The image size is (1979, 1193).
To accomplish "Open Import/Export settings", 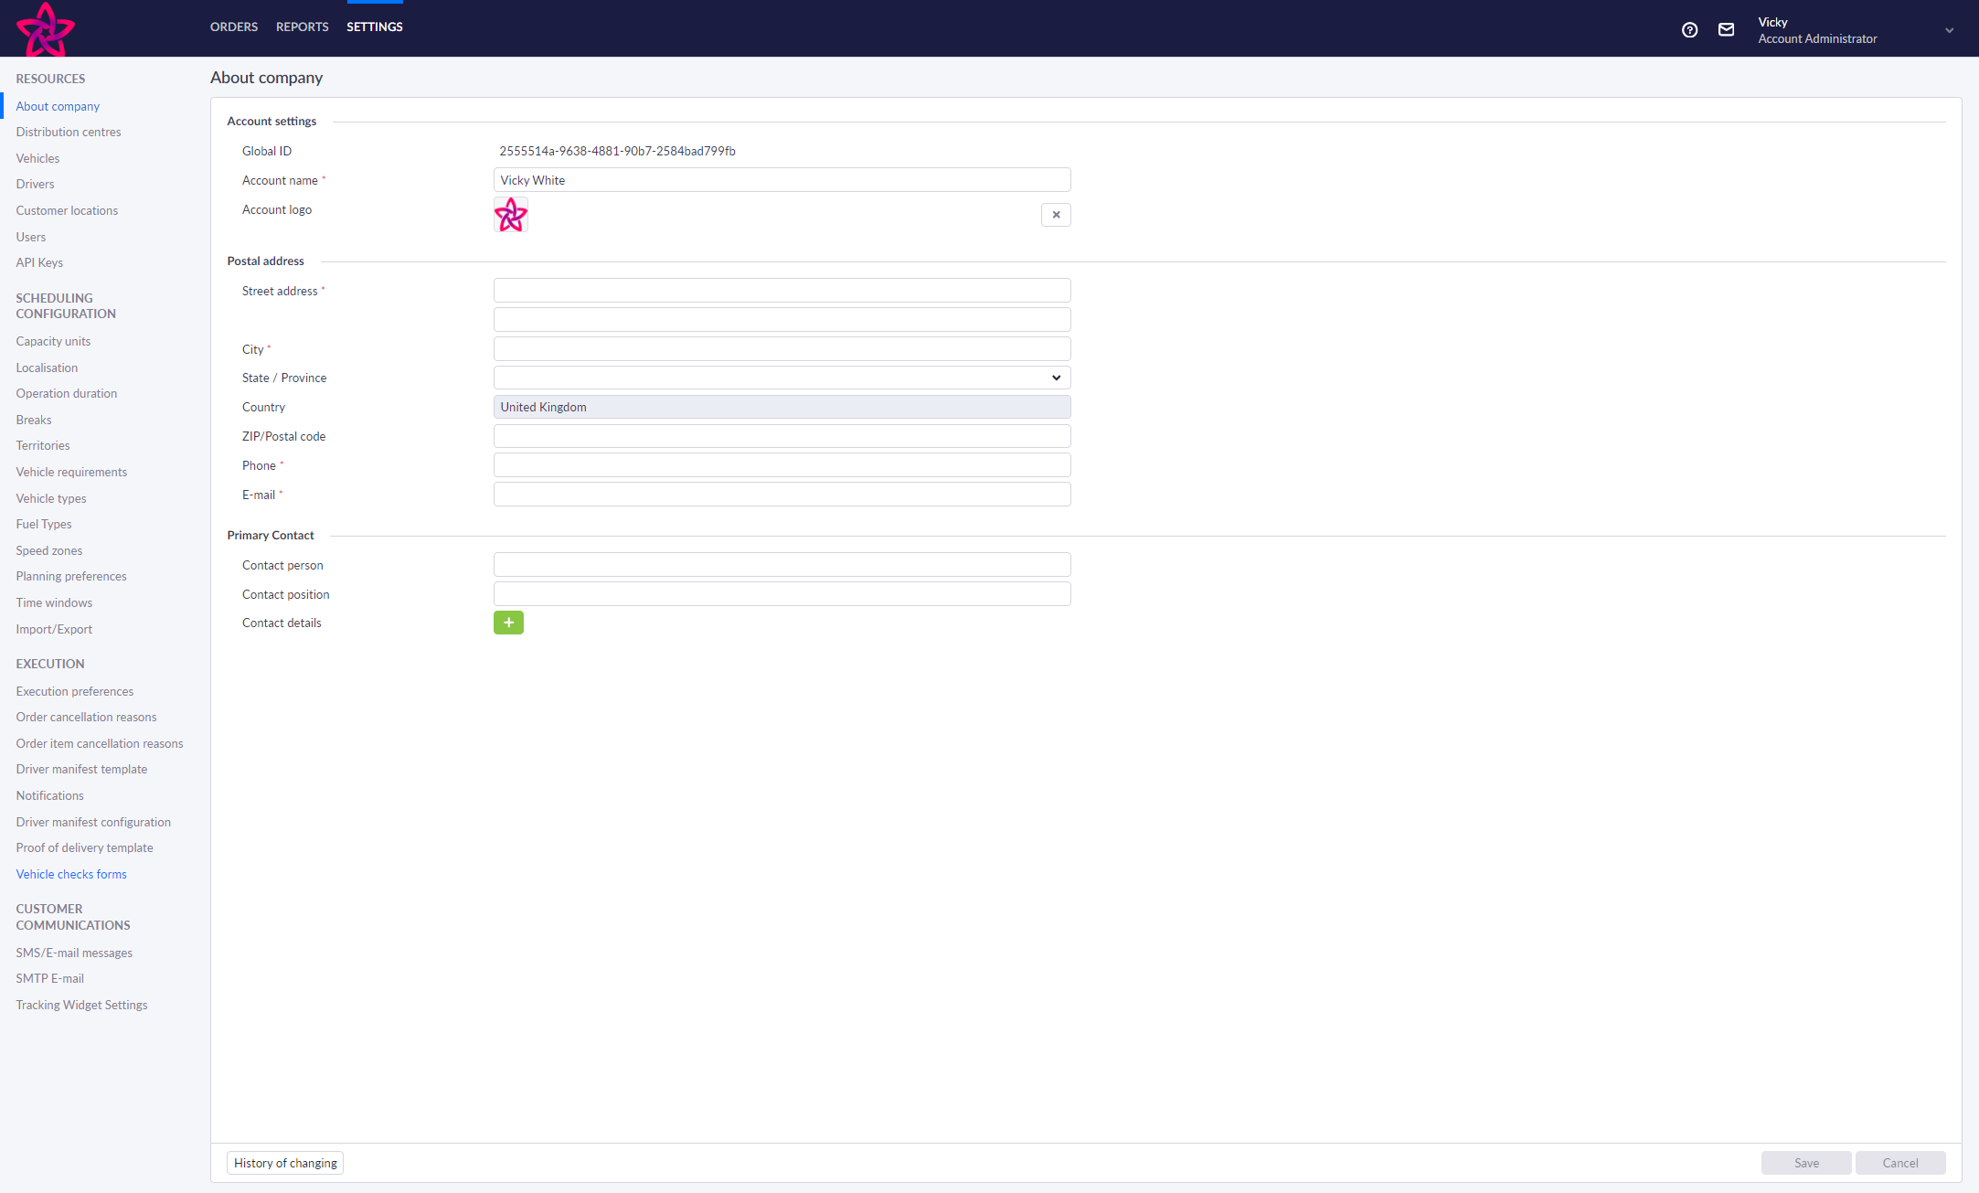I will coord(54,629).
